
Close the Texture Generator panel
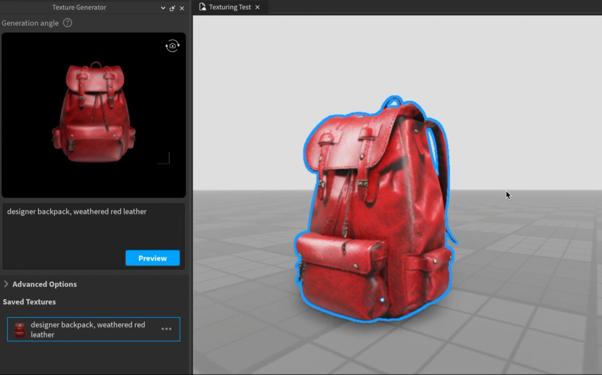click(182, 8)
